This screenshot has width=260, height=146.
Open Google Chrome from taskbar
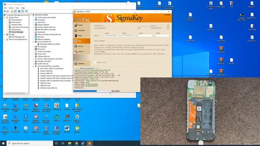tap(76, 143)
